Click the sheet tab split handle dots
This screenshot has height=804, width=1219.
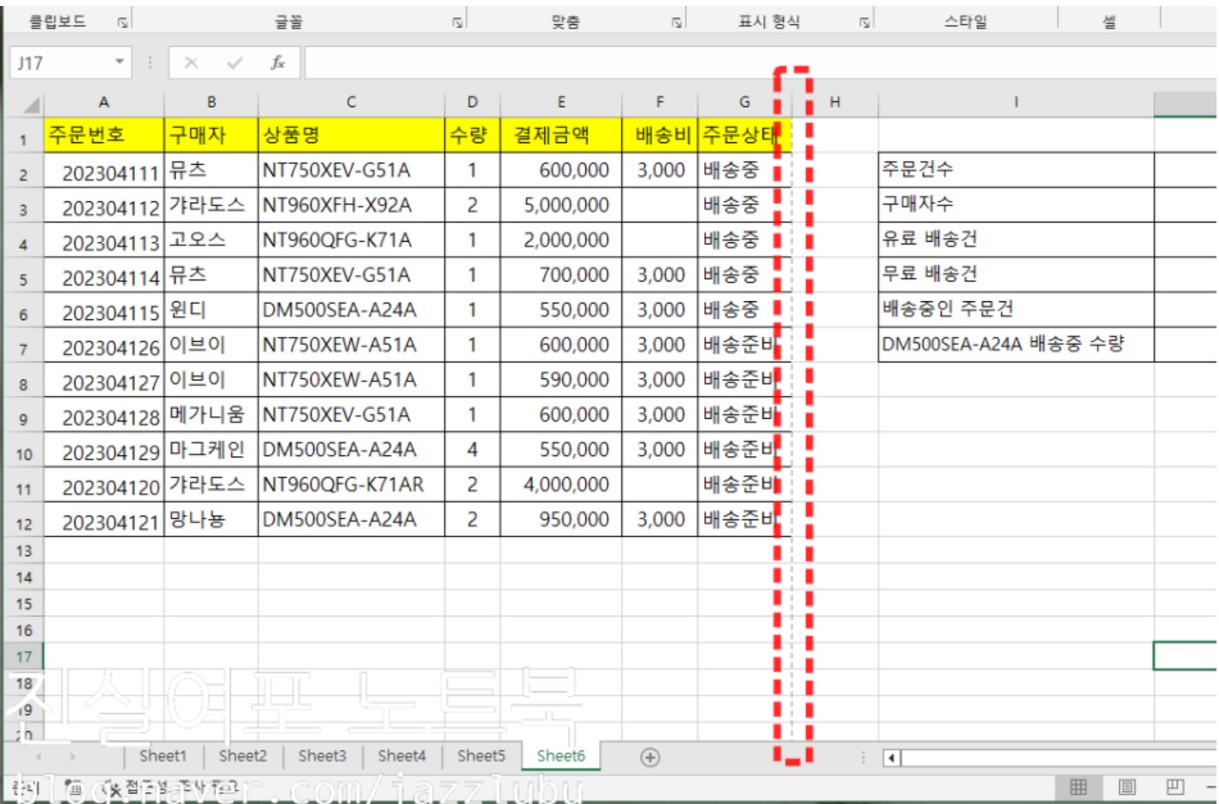863,758
